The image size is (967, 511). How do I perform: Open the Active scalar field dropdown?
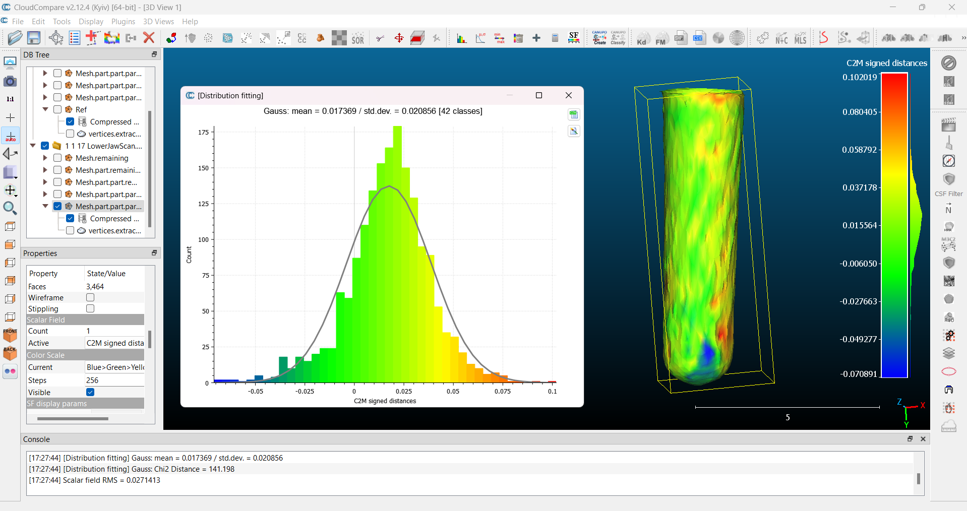click(x=115, y=343)
